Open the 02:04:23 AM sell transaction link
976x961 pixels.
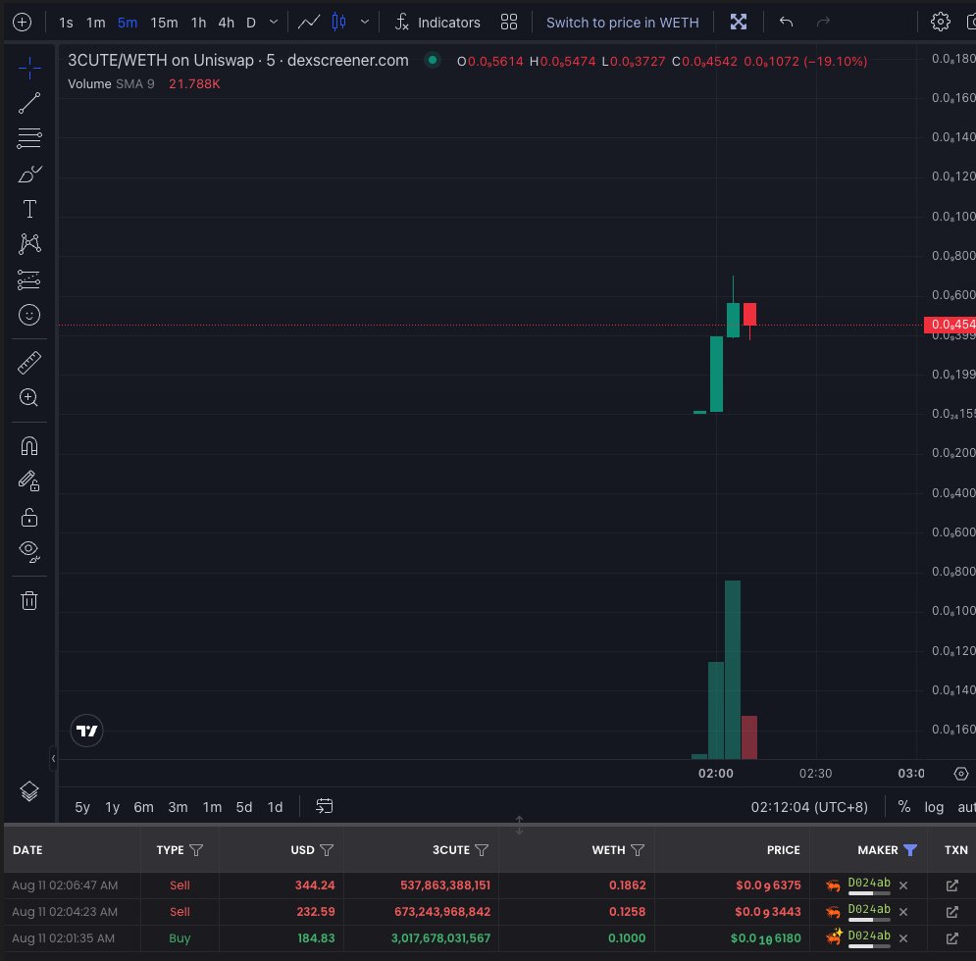[x=951, y=912]
